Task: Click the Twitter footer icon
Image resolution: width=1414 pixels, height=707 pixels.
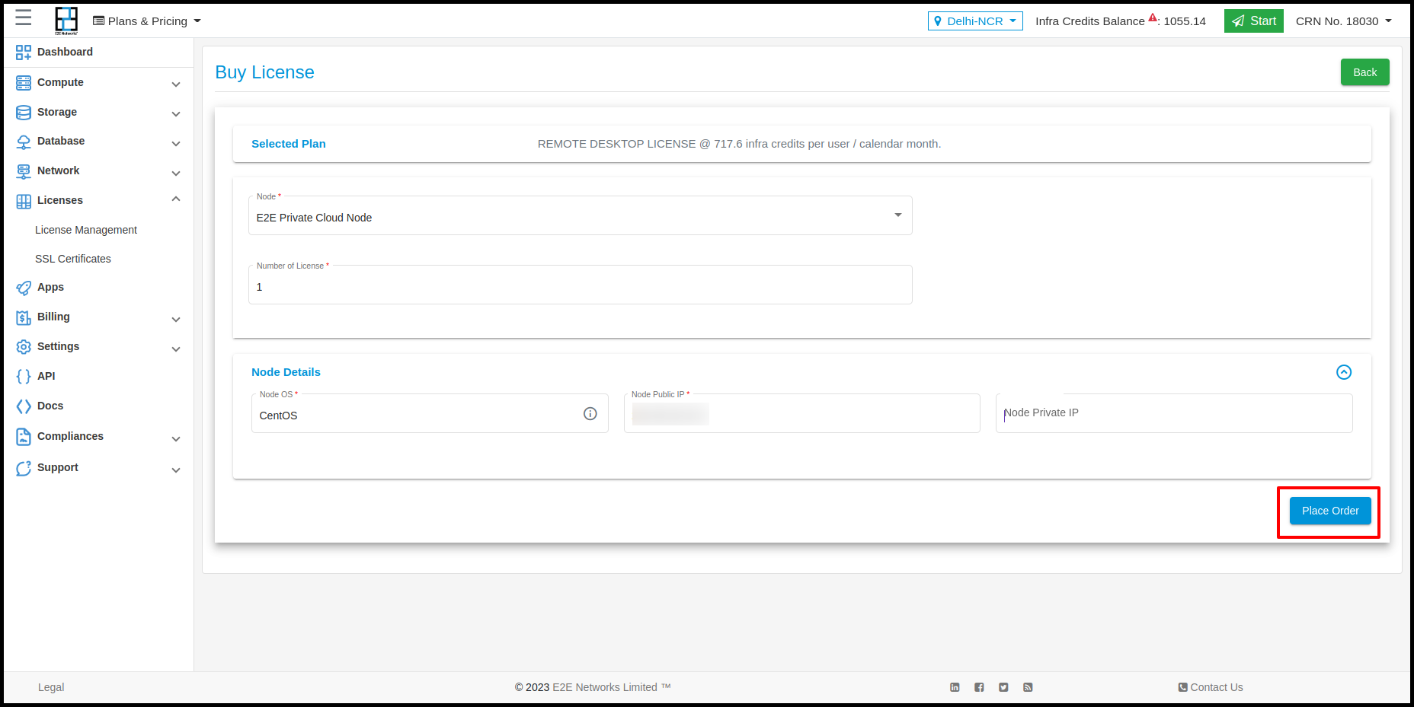Action: pyautogui.click(x=1003, y=687)
